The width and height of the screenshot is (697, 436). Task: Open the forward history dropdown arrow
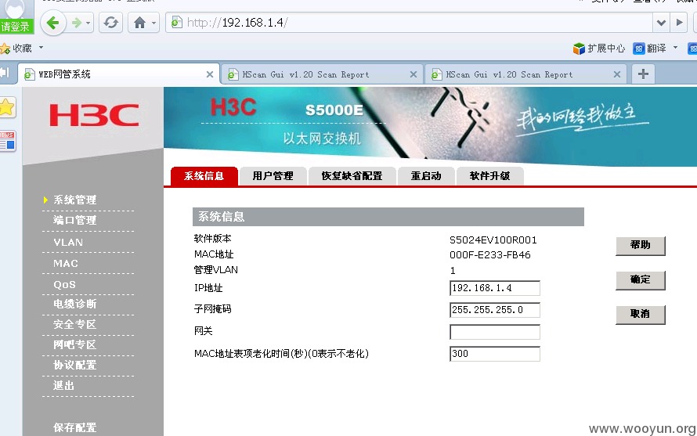pyautogui.click(x=88, y=23)
